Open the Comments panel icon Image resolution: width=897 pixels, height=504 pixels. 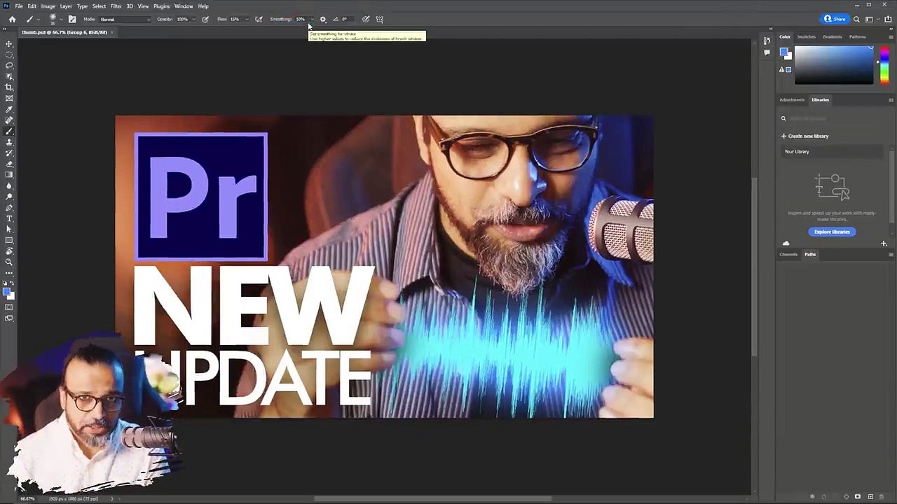[767, 52]
